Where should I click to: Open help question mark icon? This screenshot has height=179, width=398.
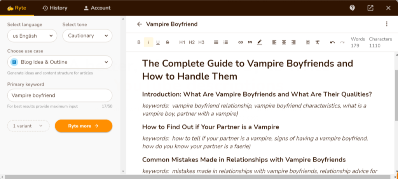click(x=352, y=8)
